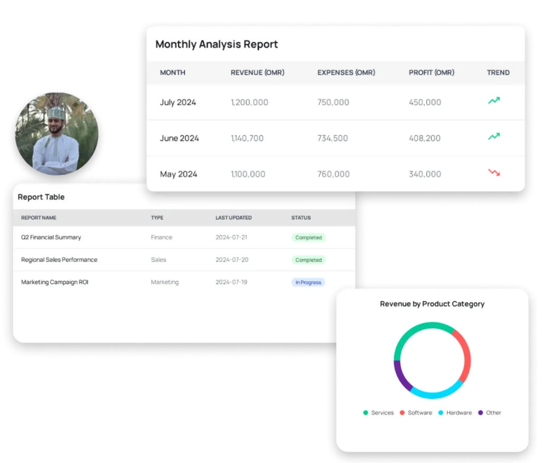Toggle the Completed badge on Regional Sales Performance
542x463 pixels.
tap(308, 260)
